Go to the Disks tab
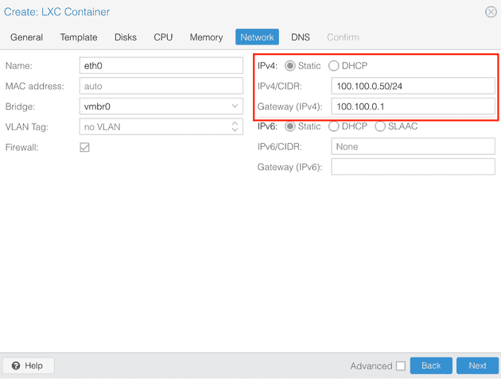The image size is (501, 379). [x=126, y=37]
